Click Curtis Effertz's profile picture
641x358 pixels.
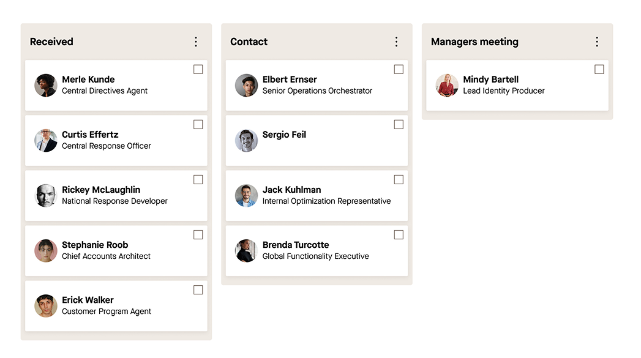[x=46, y=141]
